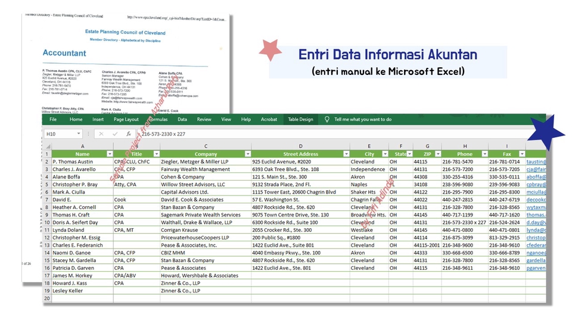The height and width of the screenshot is (321, 572).
Task: Select cell Westlake
Action: (369, 230)
